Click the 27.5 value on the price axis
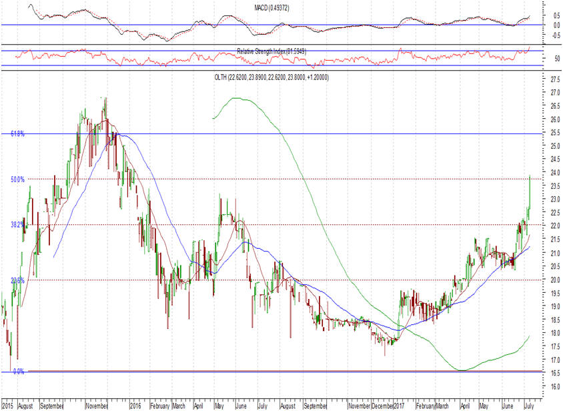The width and height of the screenshot is (563, 411). click(552, 79)
